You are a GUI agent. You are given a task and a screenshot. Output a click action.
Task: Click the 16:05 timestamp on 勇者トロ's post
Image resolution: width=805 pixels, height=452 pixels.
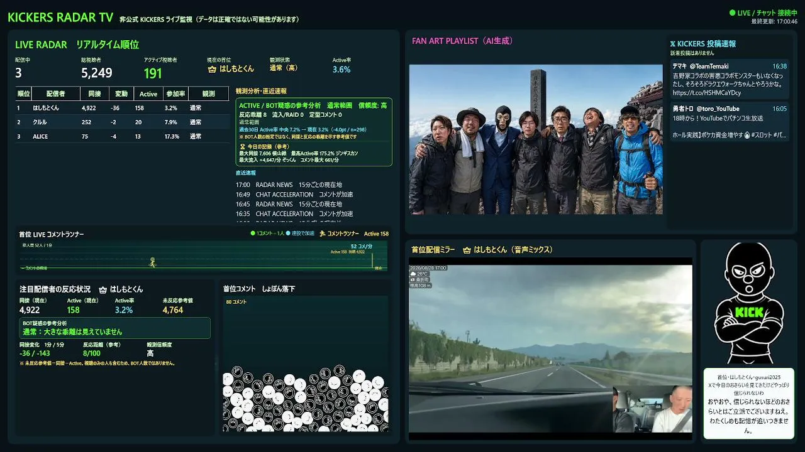tap(780, 109)
